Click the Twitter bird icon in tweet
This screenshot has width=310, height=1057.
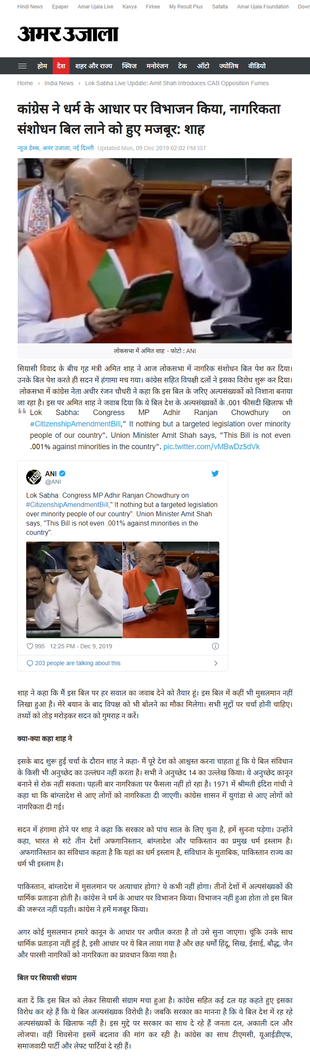215,473
